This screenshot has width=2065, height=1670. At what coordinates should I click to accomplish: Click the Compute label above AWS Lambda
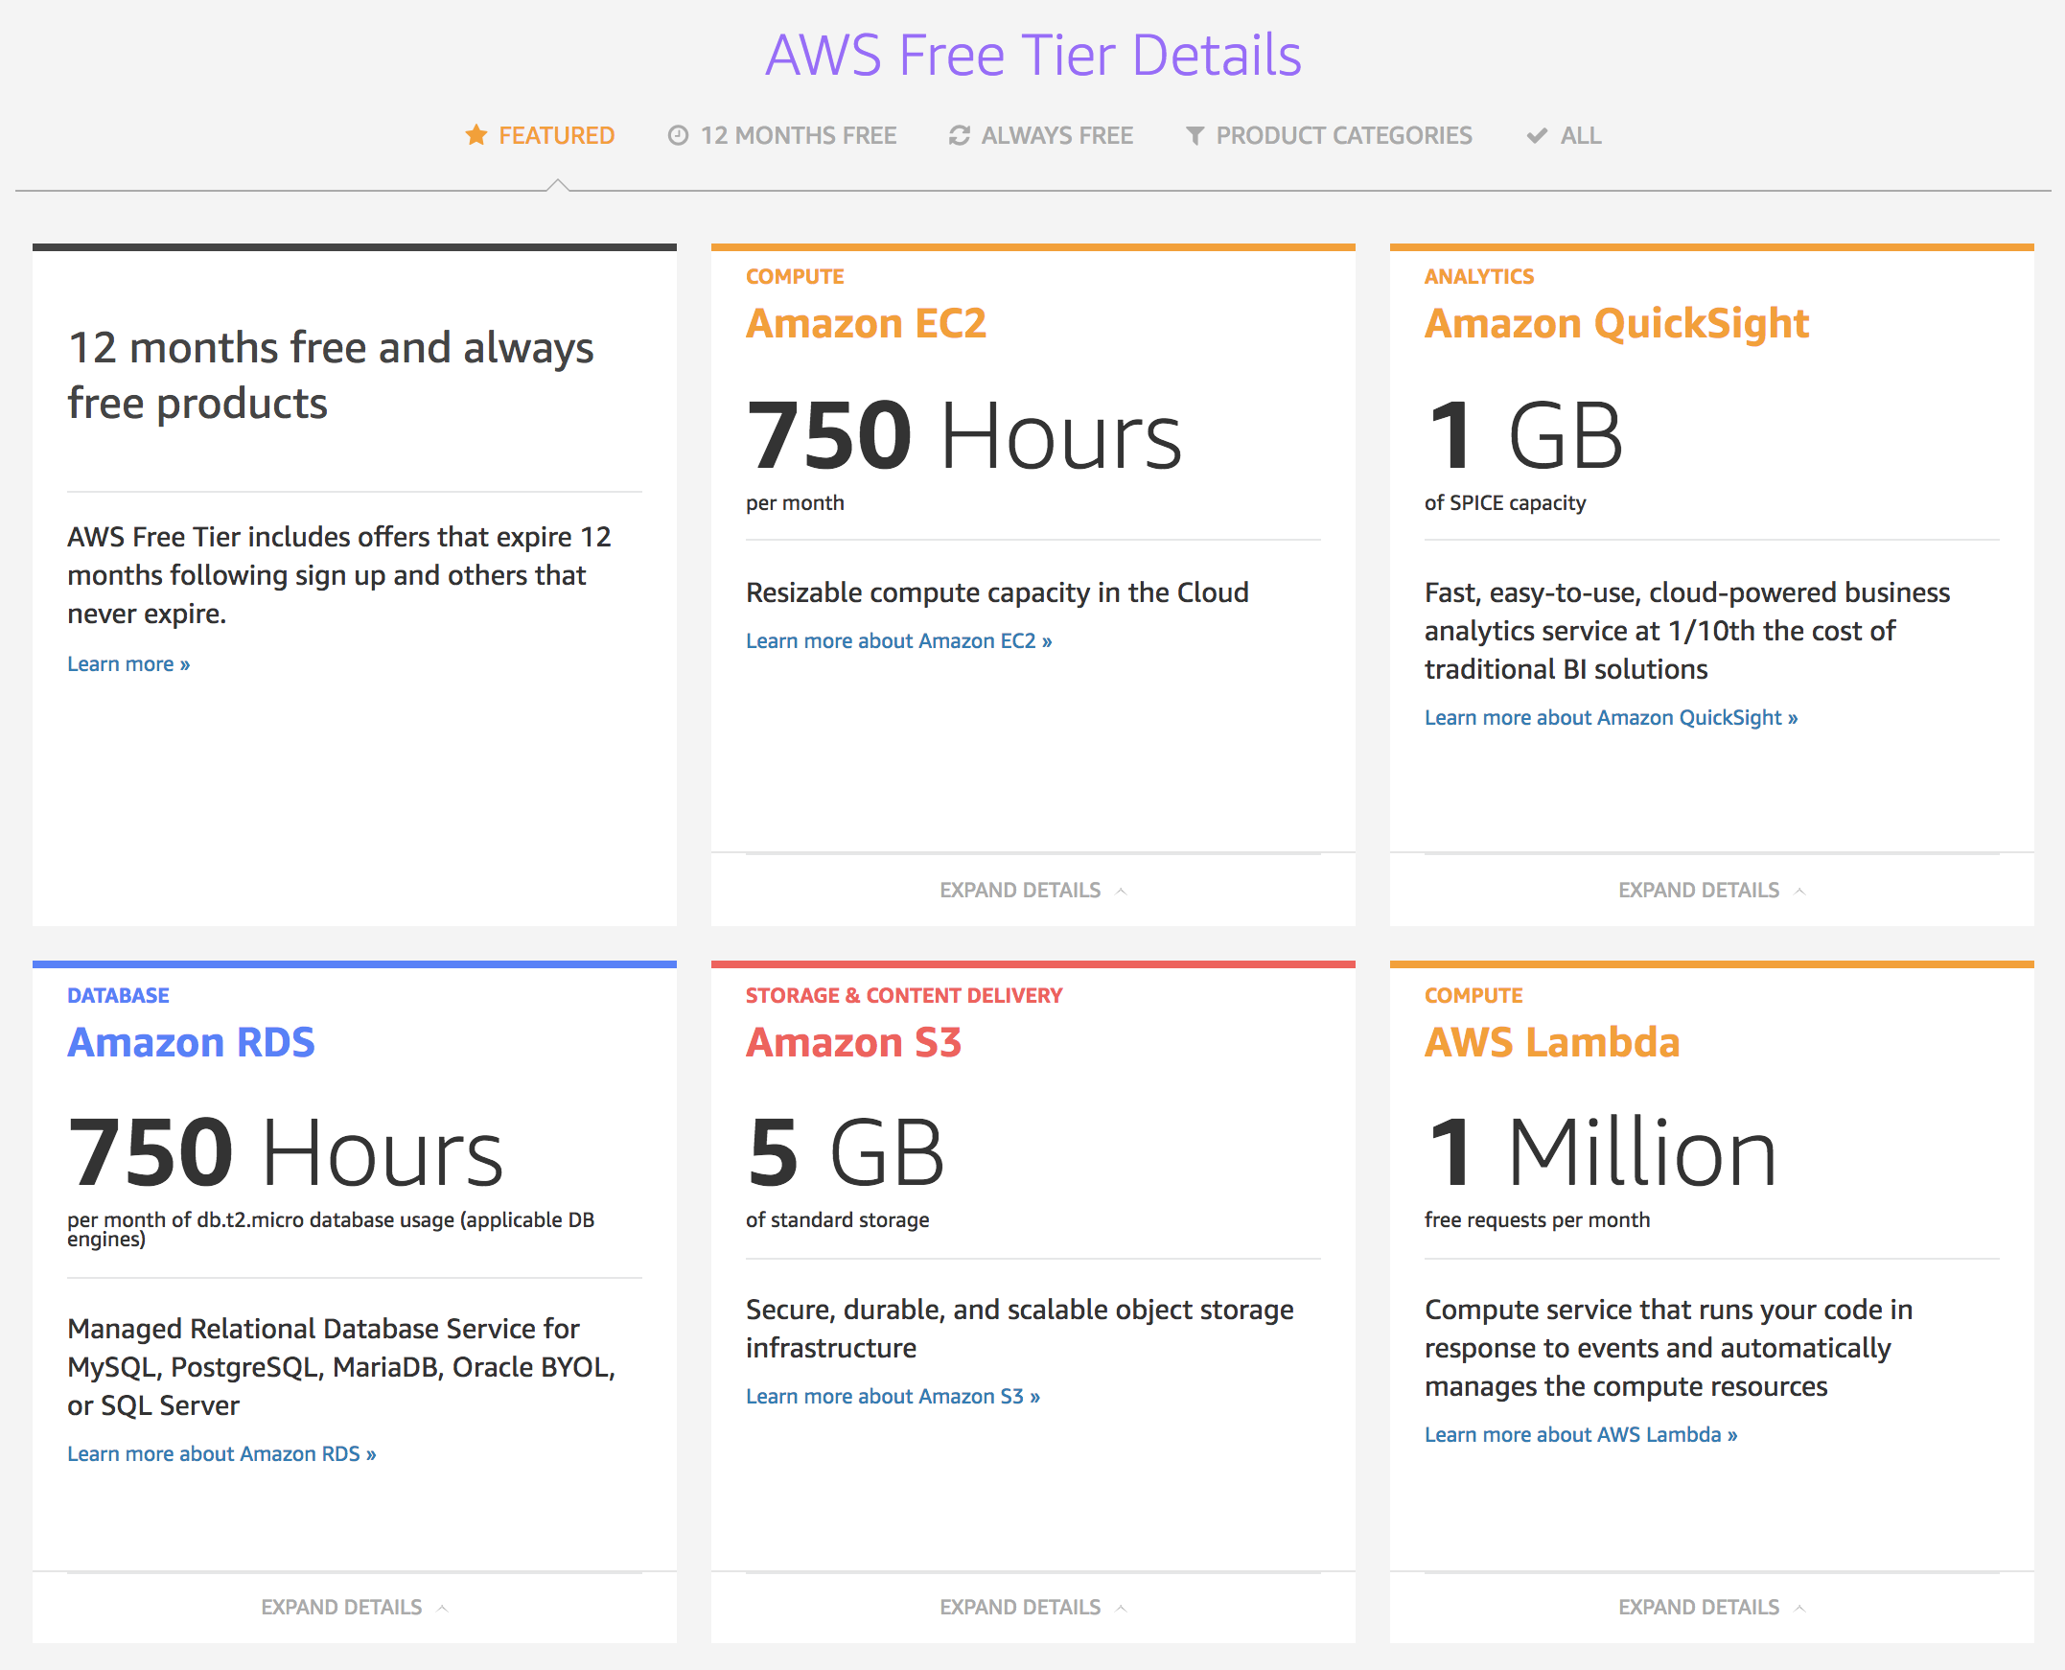point(1473,996)
